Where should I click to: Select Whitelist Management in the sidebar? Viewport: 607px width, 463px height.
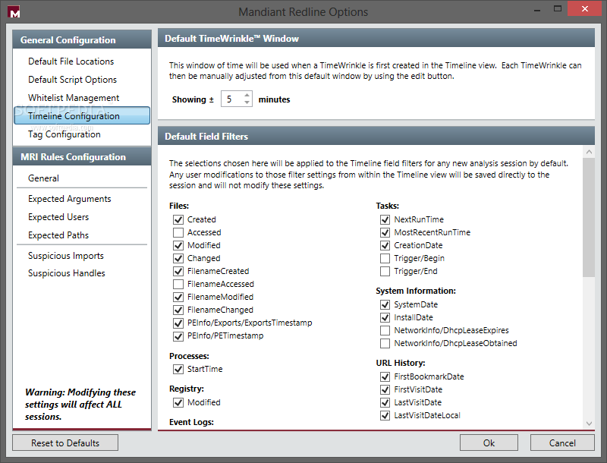tap(74, 98)
